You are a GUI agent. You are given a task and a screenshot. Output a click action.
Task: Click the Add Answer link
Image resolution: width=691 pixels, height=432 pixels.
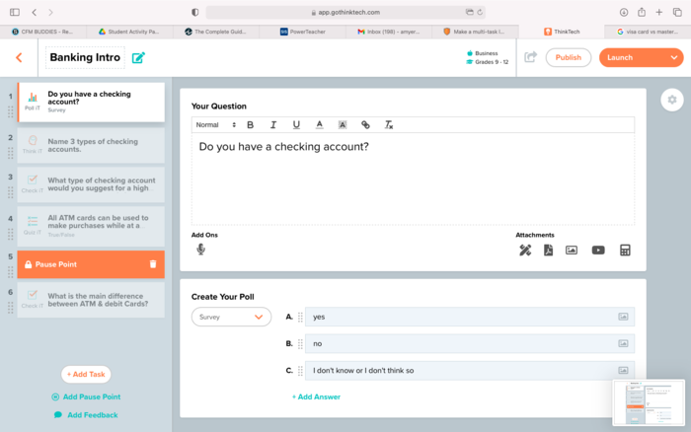(316, 396)
